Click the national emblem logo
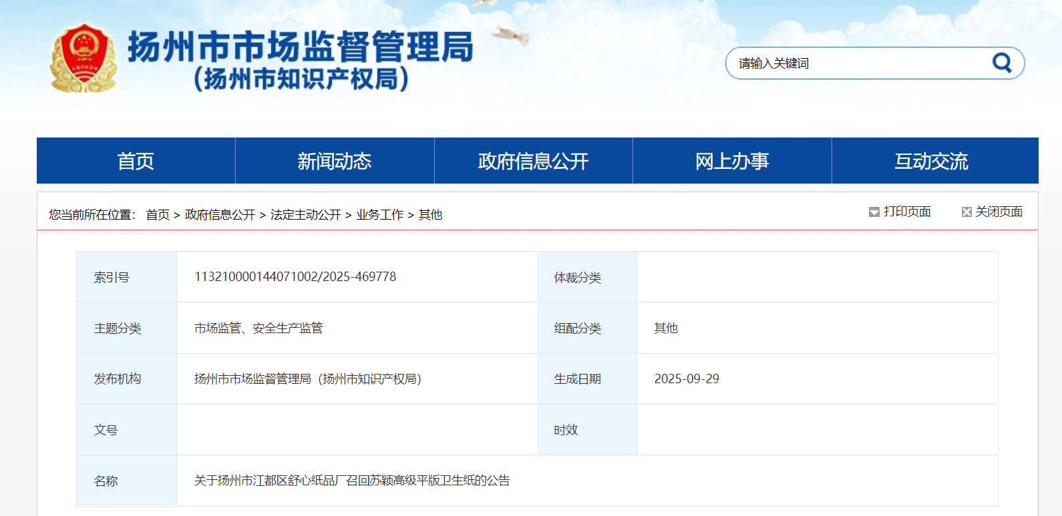 click(x=83, y=58)
